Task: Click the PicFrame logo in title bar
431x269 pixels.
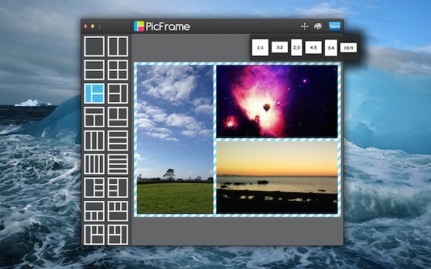Action: [162, 27]
